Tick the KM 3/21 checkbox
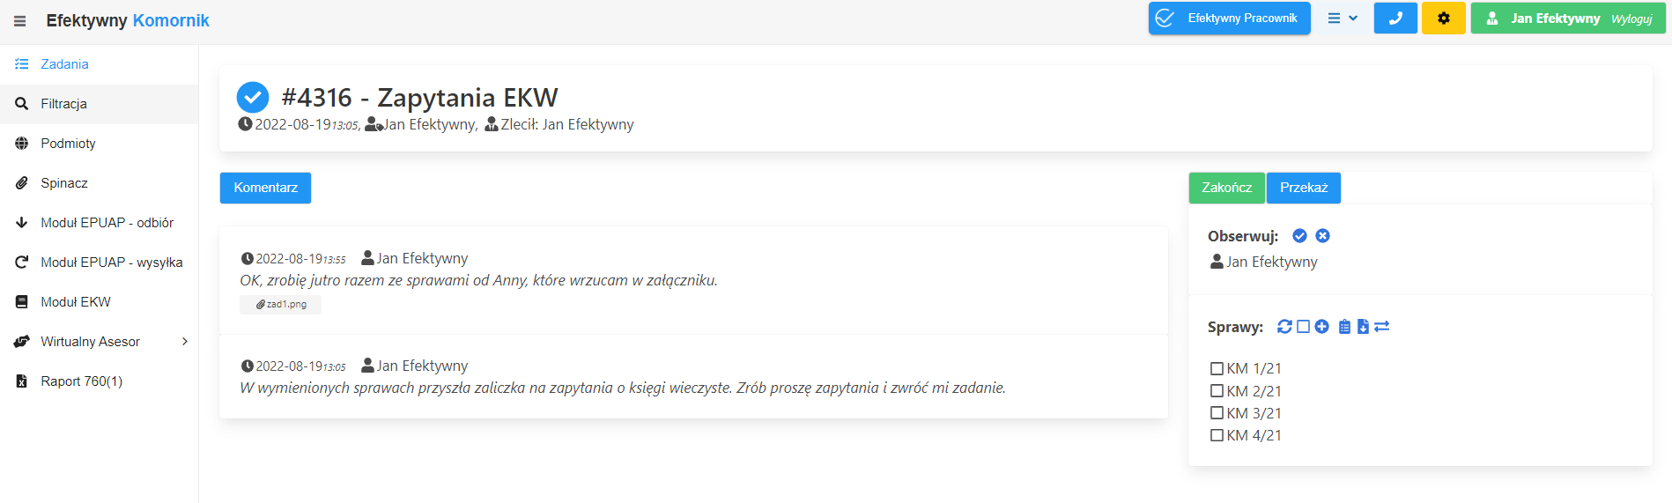The image size is (1672, 503). point(1217,413)
